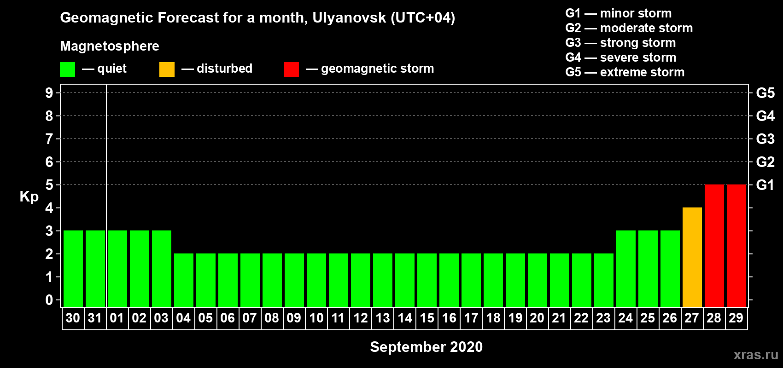Click the date label 31
Screen dimensions: 783x368
click(x=95, y=318)
